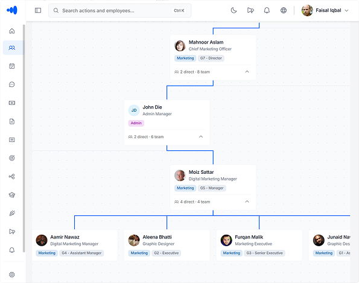Open the announcements megaphone sidebar icon
This screenshot has width=359, height=283.
click(12, 232)
